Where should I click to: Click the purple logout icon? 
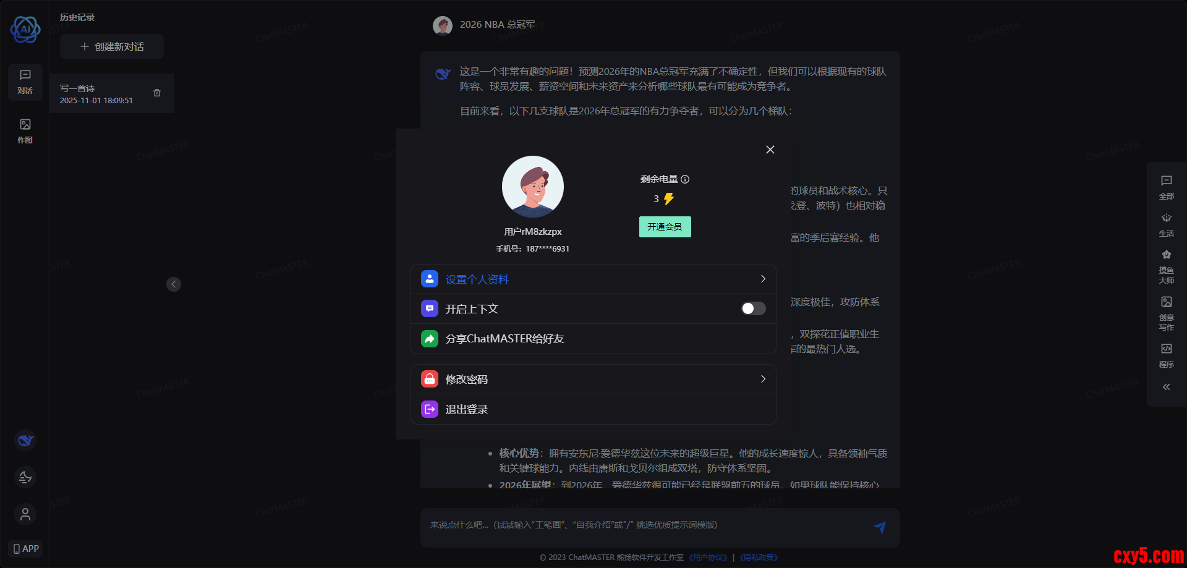(430, 409)
